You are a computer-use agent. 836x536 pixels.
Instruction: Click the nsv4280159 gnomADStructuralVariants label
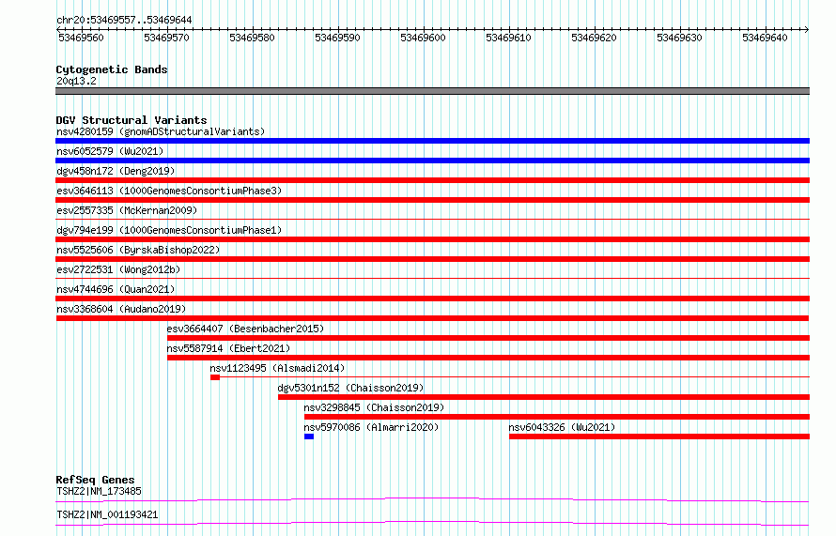point(161,131)
